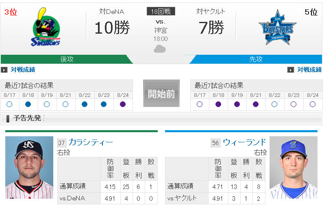
Task: Select the blue 先攻 tab
Action: [256, 59]
